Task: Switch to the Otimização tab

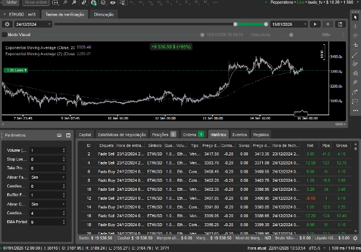Action: click(x=103, y=13)
